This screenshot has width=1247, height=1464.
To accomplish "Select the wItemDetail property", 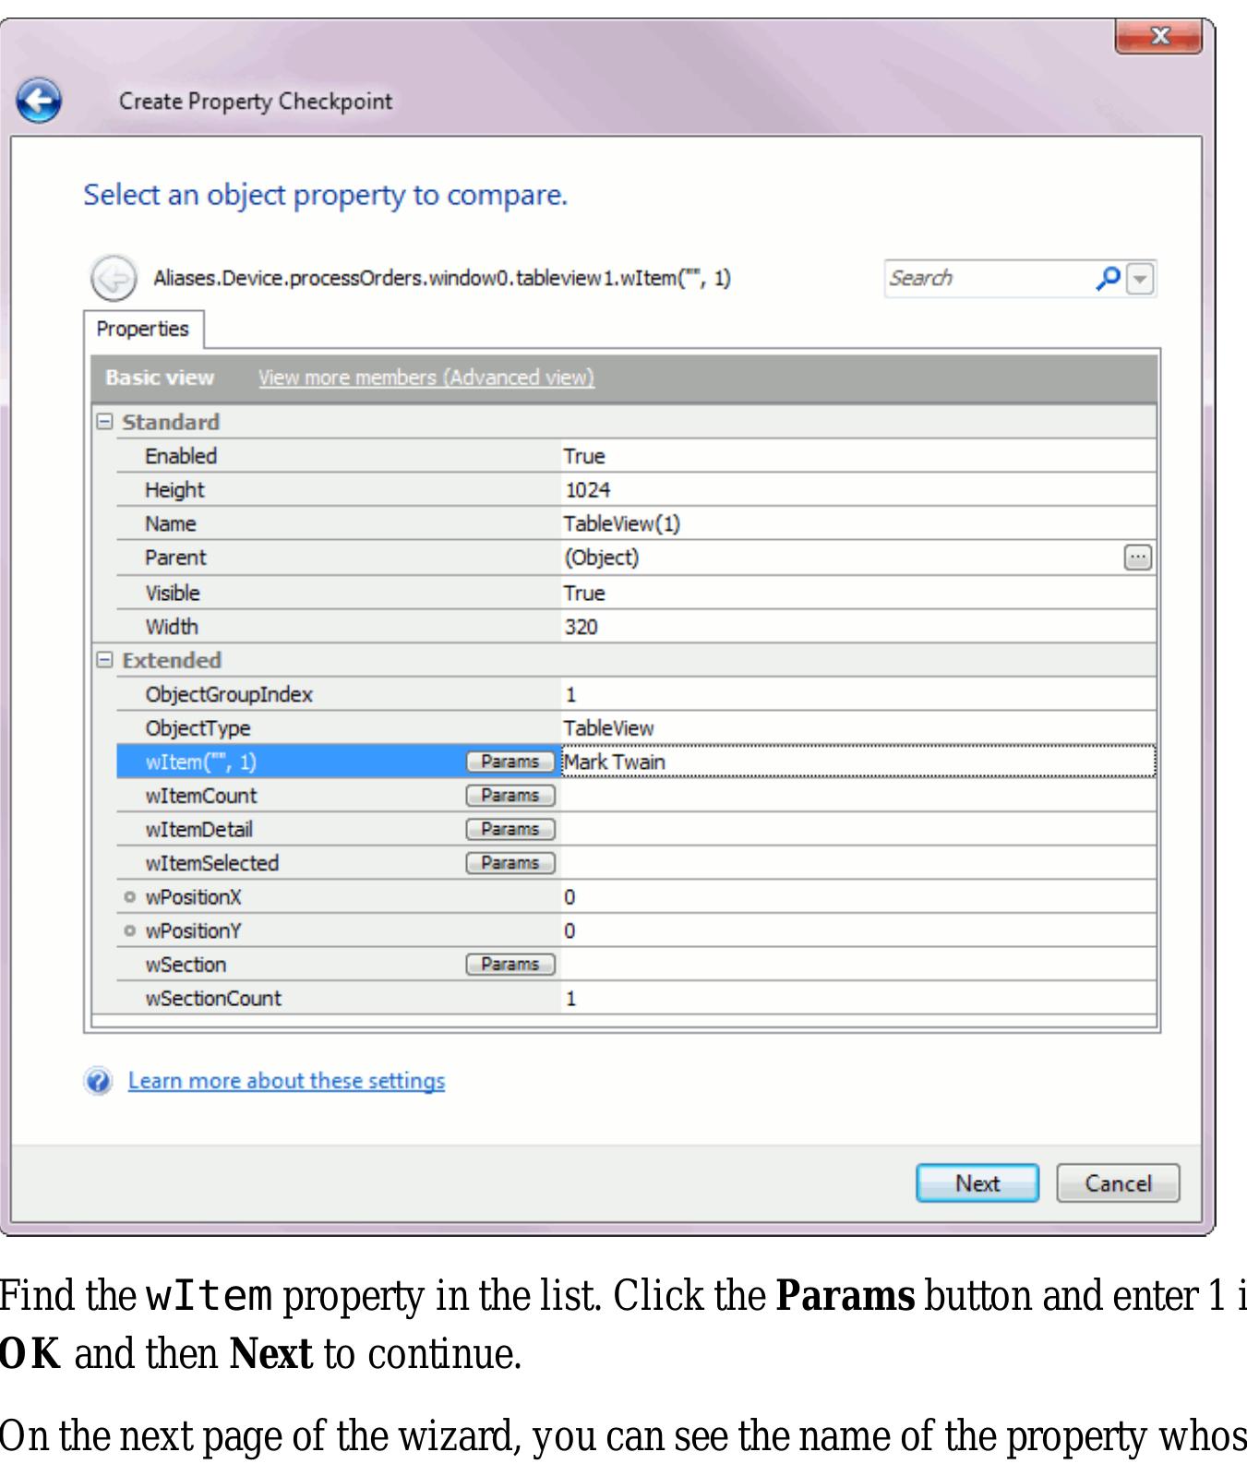I will tap(636, 829).
